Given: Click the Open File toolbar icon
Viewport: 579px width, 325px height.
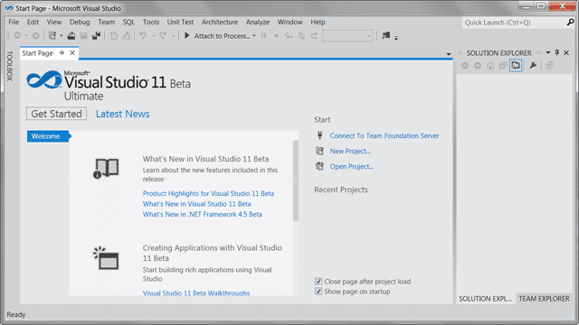Looking at the screenshot, I should coord(71,36).
